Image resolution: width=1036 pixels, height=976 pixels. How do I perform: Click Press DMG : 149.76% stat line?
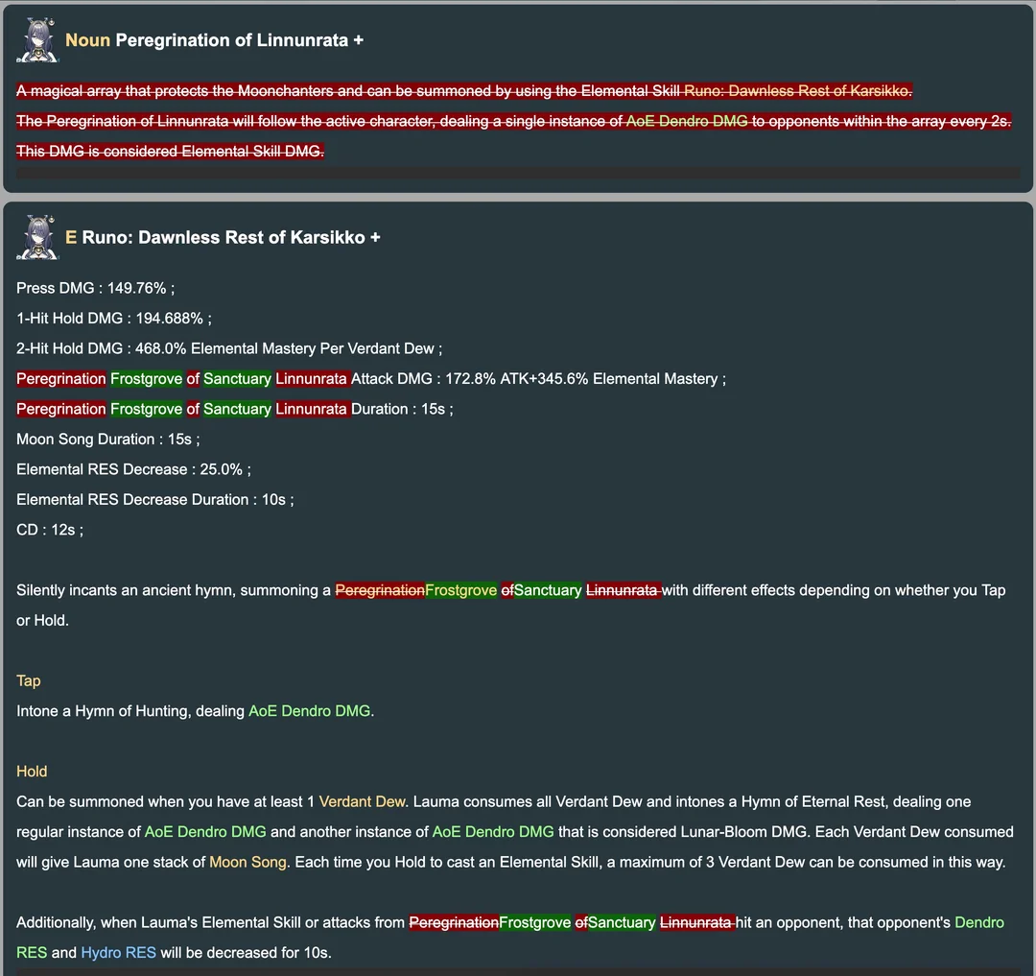click(96, 288)
